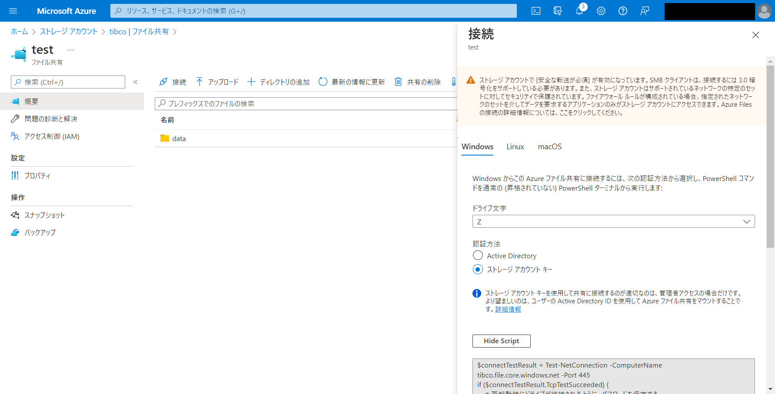Click inside the PowerShell script text box
This screenshot has height=394, width=775.
tap(613, 376)
